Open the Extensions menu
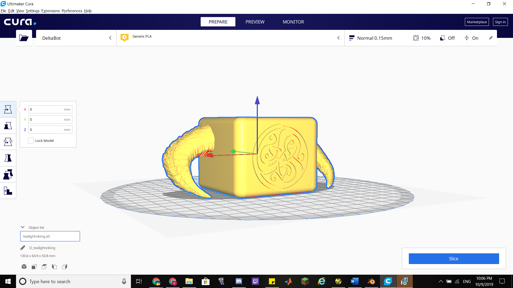The image size is (513, 288). pos(50,11)
